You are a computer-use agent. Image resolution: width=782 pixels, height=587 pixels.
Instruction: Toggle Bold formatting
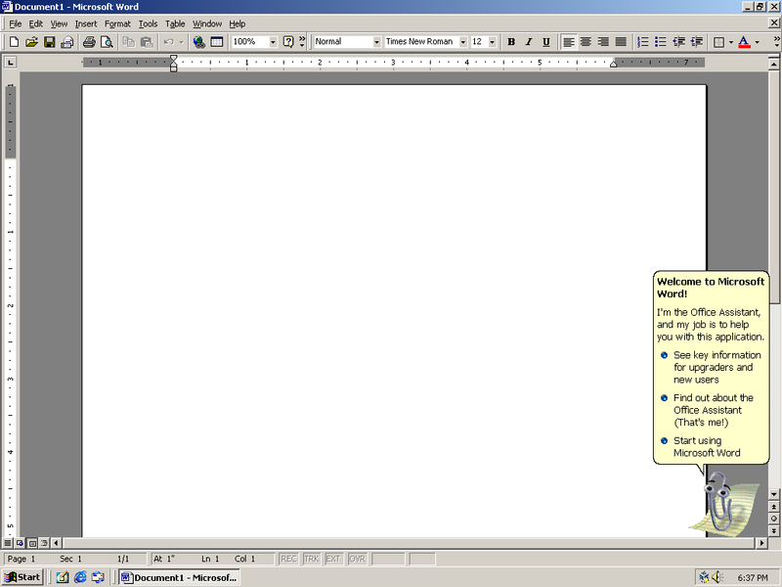tap(511, 42)
